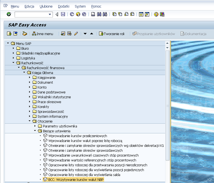Click the Sprawozdawczość folder label

(x=51, y=112)
